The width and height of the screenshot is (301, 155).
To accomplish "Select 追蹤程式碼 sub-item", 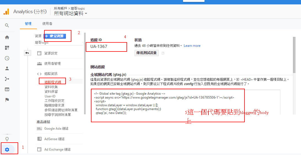I will click(x=53, y=82).
